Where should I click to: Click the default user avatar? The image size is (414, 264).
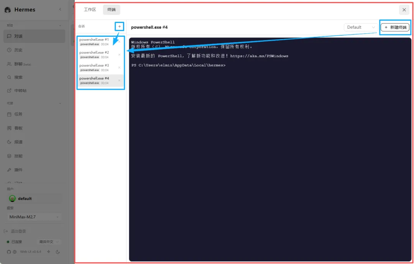pyautogui.click(x=12, y=198)
